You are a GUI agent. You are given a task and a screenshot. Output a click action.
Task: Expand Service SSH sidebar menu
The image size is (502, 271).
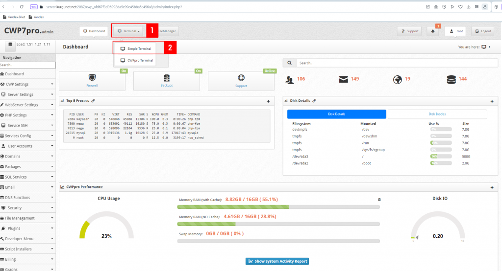point(27,125)
